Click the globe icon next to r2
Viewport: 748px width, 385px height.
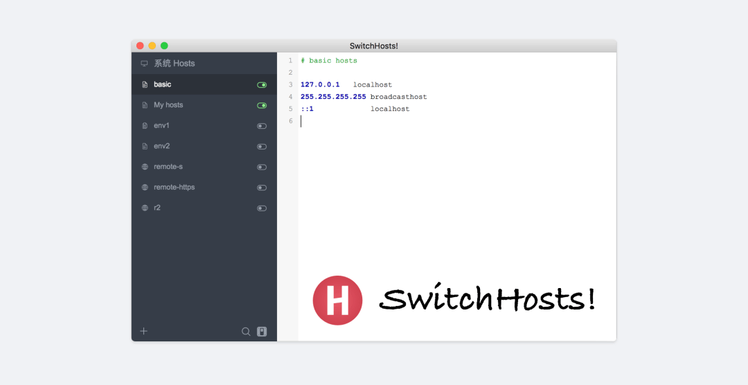coord(145,208)
